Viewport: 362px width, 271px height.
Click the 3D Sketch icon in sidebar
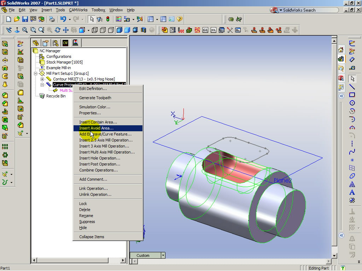tap(20, 44)
